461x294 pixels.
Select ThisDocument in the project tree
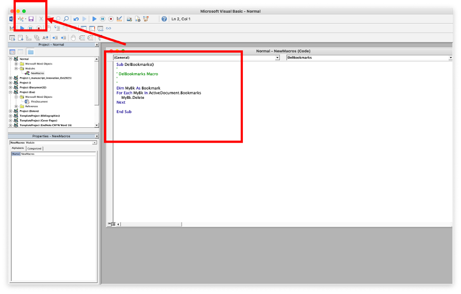(38, 101)
